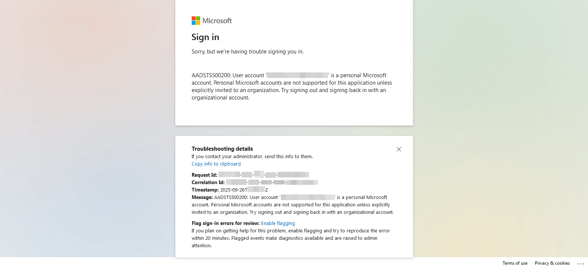Click the "Sorry, but we're having trouble" text
The width and height of the screenshot is (588, 268).
pyautogui.click(x=247, y=52)
